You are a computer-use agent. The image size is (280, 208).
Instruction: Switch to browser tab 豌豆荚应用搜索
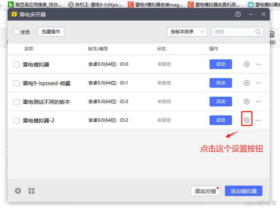[x=35, y=4]
